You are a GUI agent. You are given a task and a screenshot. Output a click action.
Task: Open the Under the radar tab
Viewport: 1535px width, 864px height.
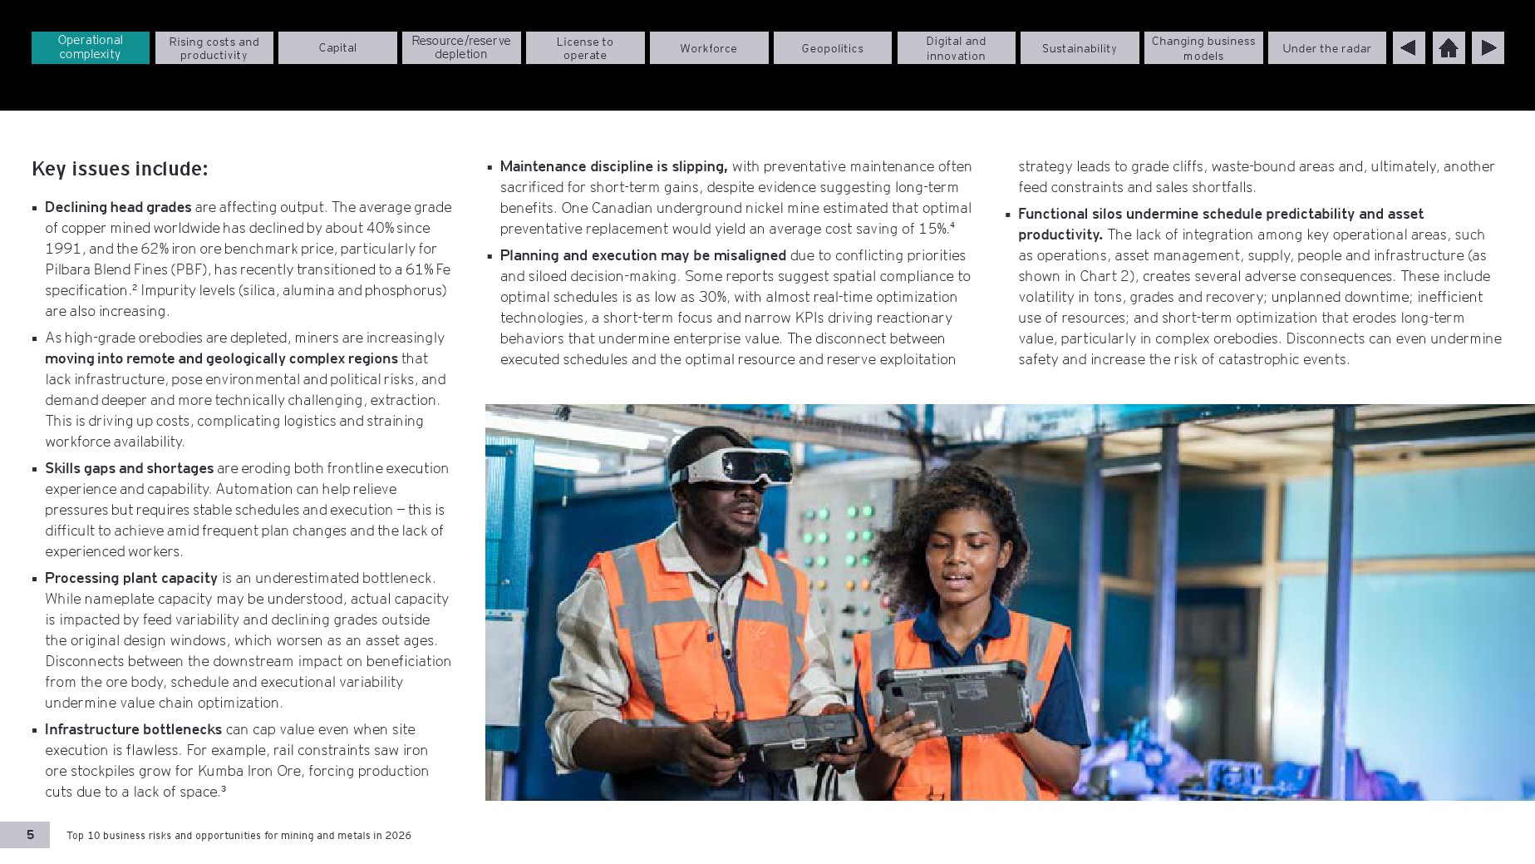click(1327, 48)
